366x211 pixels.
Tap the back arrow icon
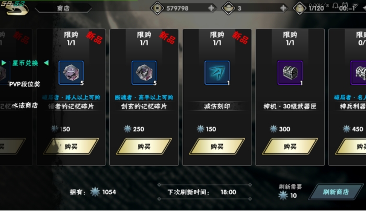click(x=16, y=9)
